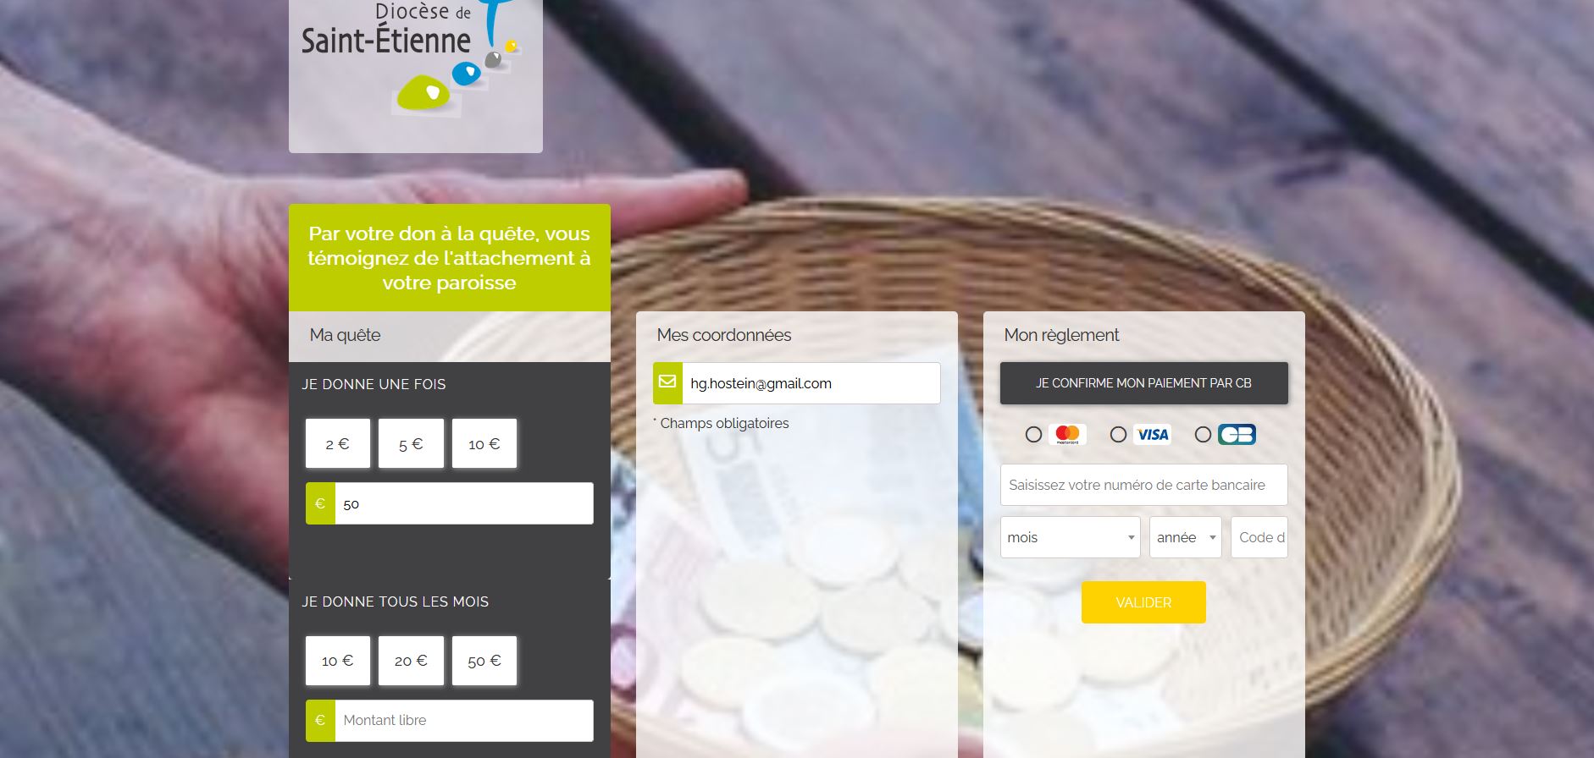This screenshot has width=1594, height=758.
Task: Click the email address field
Action: pos(811,383)
